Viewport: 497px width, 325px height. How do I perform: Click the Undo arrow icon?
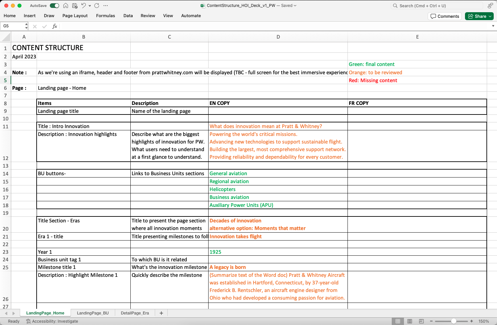point(83,6)
